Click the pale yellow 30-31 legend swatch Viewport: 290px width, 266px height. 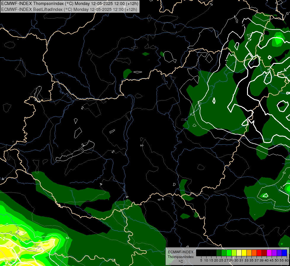(239, 253)
